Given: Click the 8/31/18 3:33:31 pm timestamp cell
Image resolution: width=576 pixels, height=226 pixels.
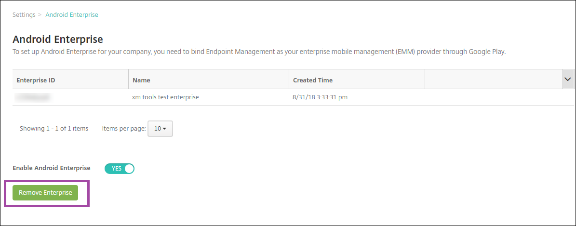Looking at the screenshot, I should [x=320, y=97].
